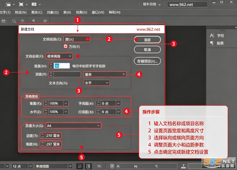237x170 pixels.
Task: Click the text T icon at bottom right
Action: pyautogui.click(x=183, y=166)
